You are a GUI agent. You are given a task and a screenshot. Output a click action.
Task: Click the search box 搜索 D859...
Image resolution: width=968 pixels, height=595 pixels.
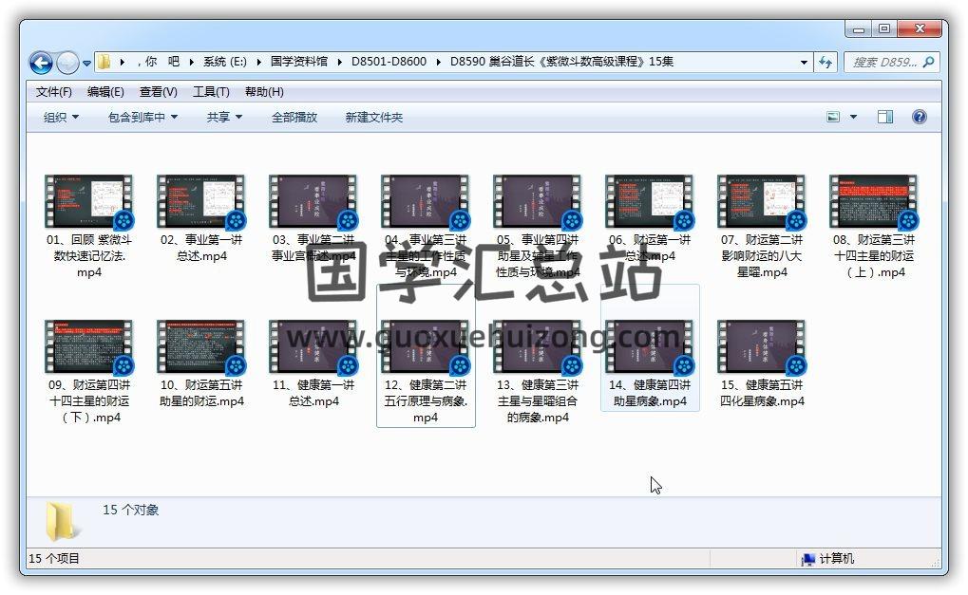884,62
